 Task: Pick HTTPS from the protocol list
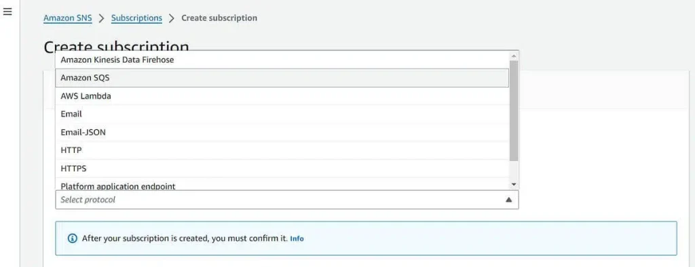point(282,168)
